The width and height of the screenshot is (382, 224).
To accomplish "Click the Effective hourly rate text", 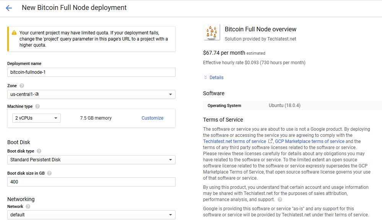I will (254, 63).
